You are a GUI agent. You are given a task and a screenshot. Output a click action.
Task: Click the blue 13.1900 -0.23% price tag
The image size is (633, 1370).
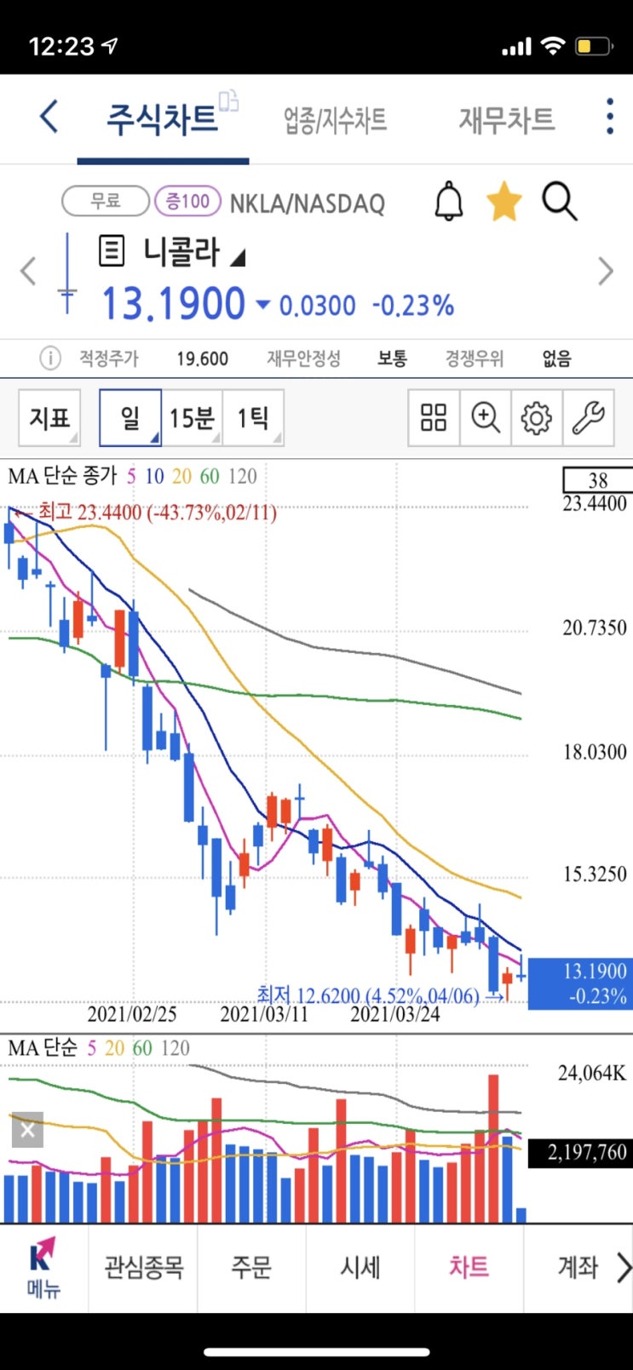(x=580, y=983)
